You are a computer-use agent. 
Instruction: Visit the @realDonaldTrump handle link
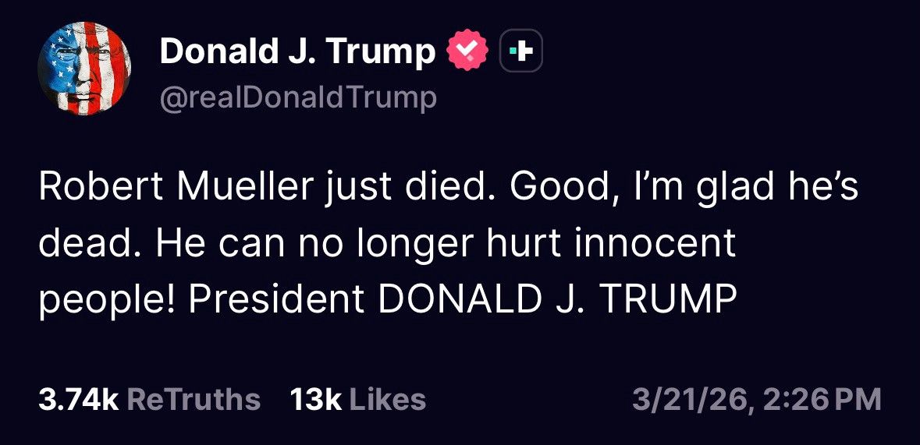(298, 98)
